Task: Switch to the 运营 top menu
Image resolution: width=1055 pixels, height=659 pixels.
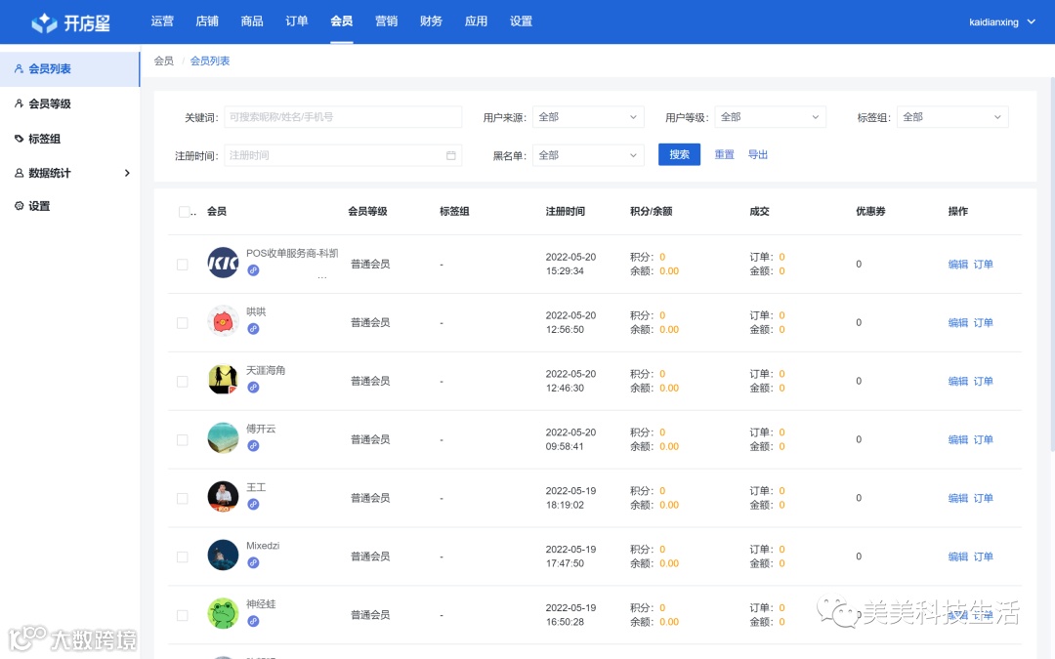Action: click(x=162, y=21)
